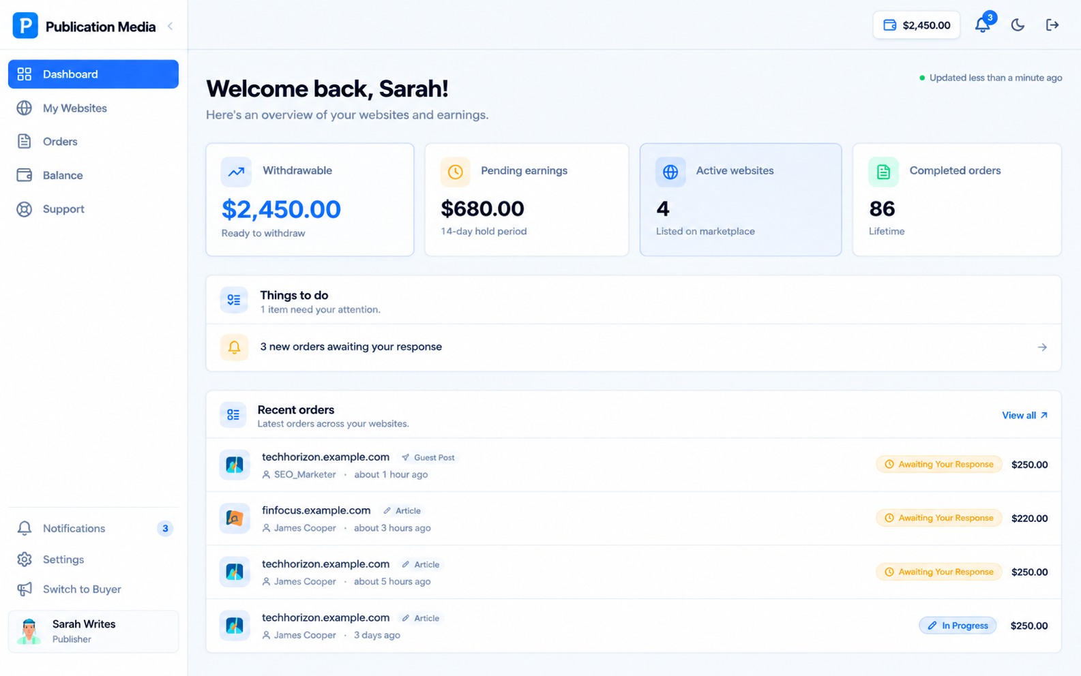Click the Active websites globe icon

pyautogui.click(x=670, y=172)
